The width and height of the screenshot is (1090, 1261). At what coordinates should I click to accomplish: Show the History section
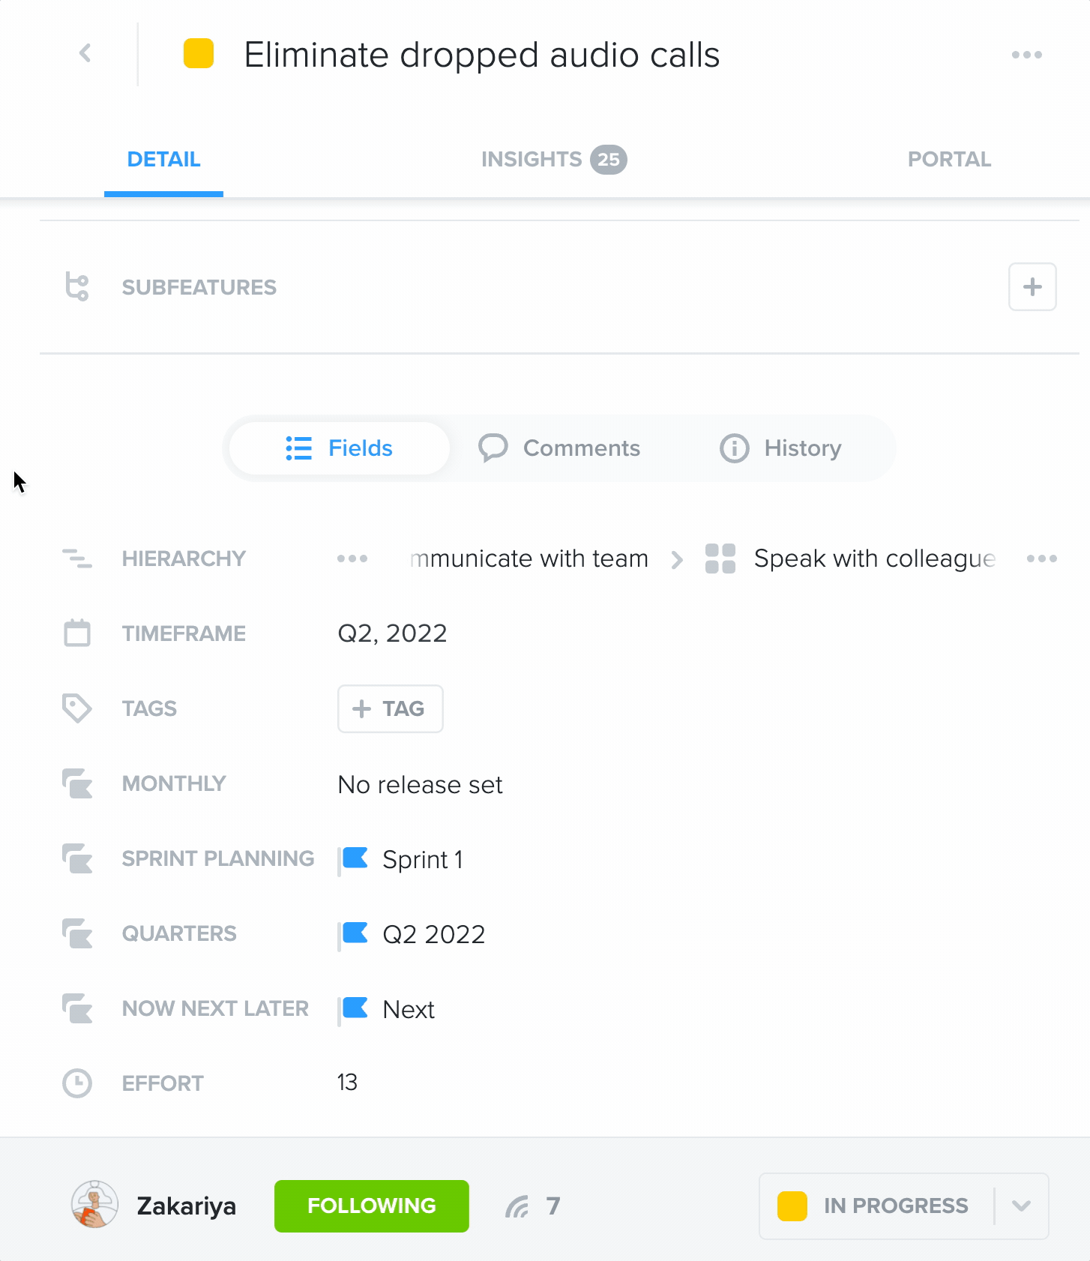[x=780, y=448]
